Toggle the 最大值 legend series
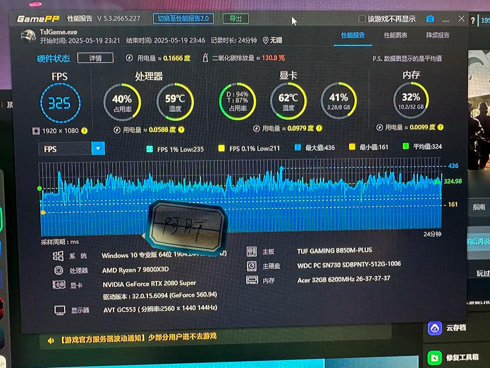The image size is (490, 368). pyautogui.click(x=298, y=148)
